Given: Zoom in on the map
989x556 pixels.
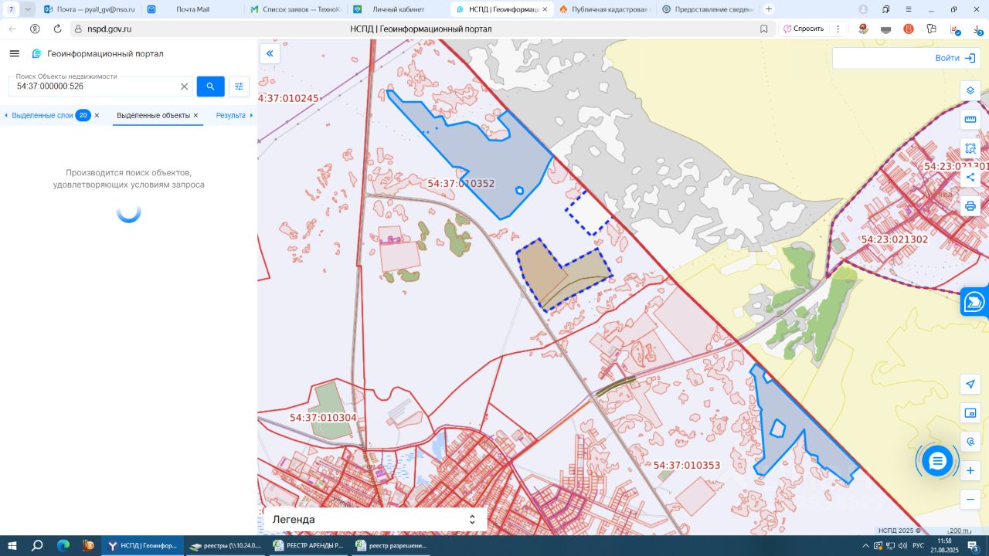Looking at the screenshot, I should tap(970, 470).
